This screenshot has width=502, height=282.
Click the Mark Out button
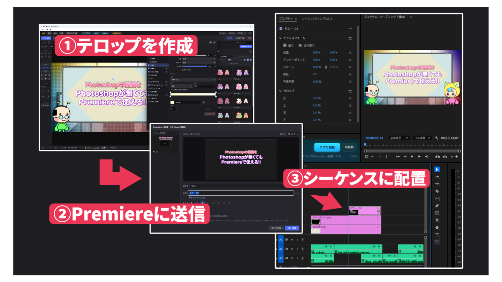point(386,157)
